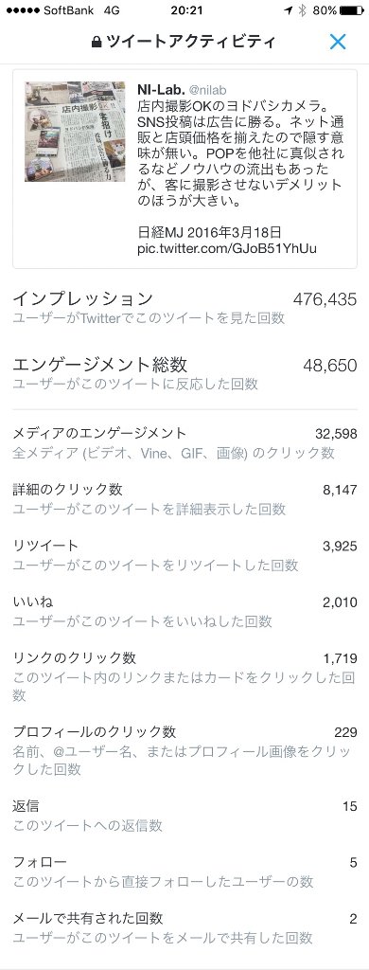Image resolution: width=369 pixels, height=970 pixels.
Task: Open the pic.twitter.com/GJoB51YhUu link
Action: pos(227,249)
